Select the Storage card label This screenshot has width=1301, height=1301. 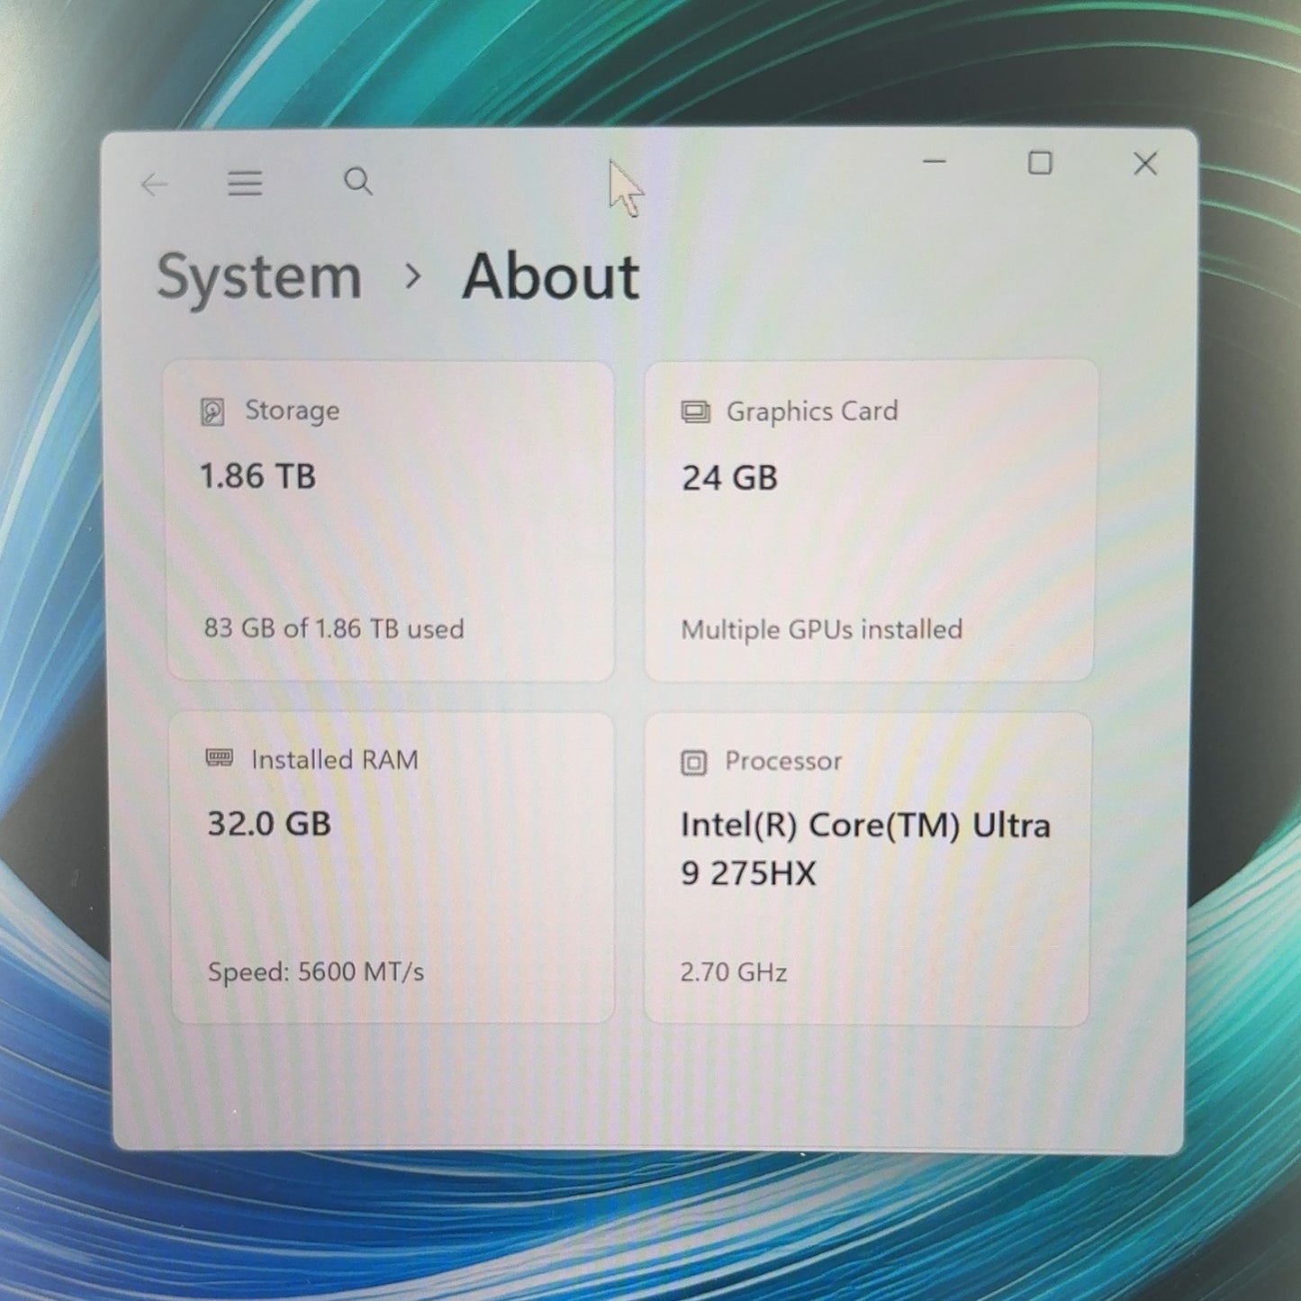tap(293, 411)
